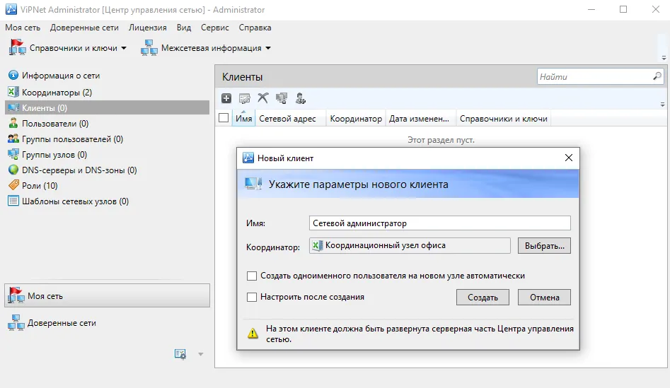Expand Межсетевая информация dropdown
Viewport: 670px width, 388px height.
click(x=268, y=48)
